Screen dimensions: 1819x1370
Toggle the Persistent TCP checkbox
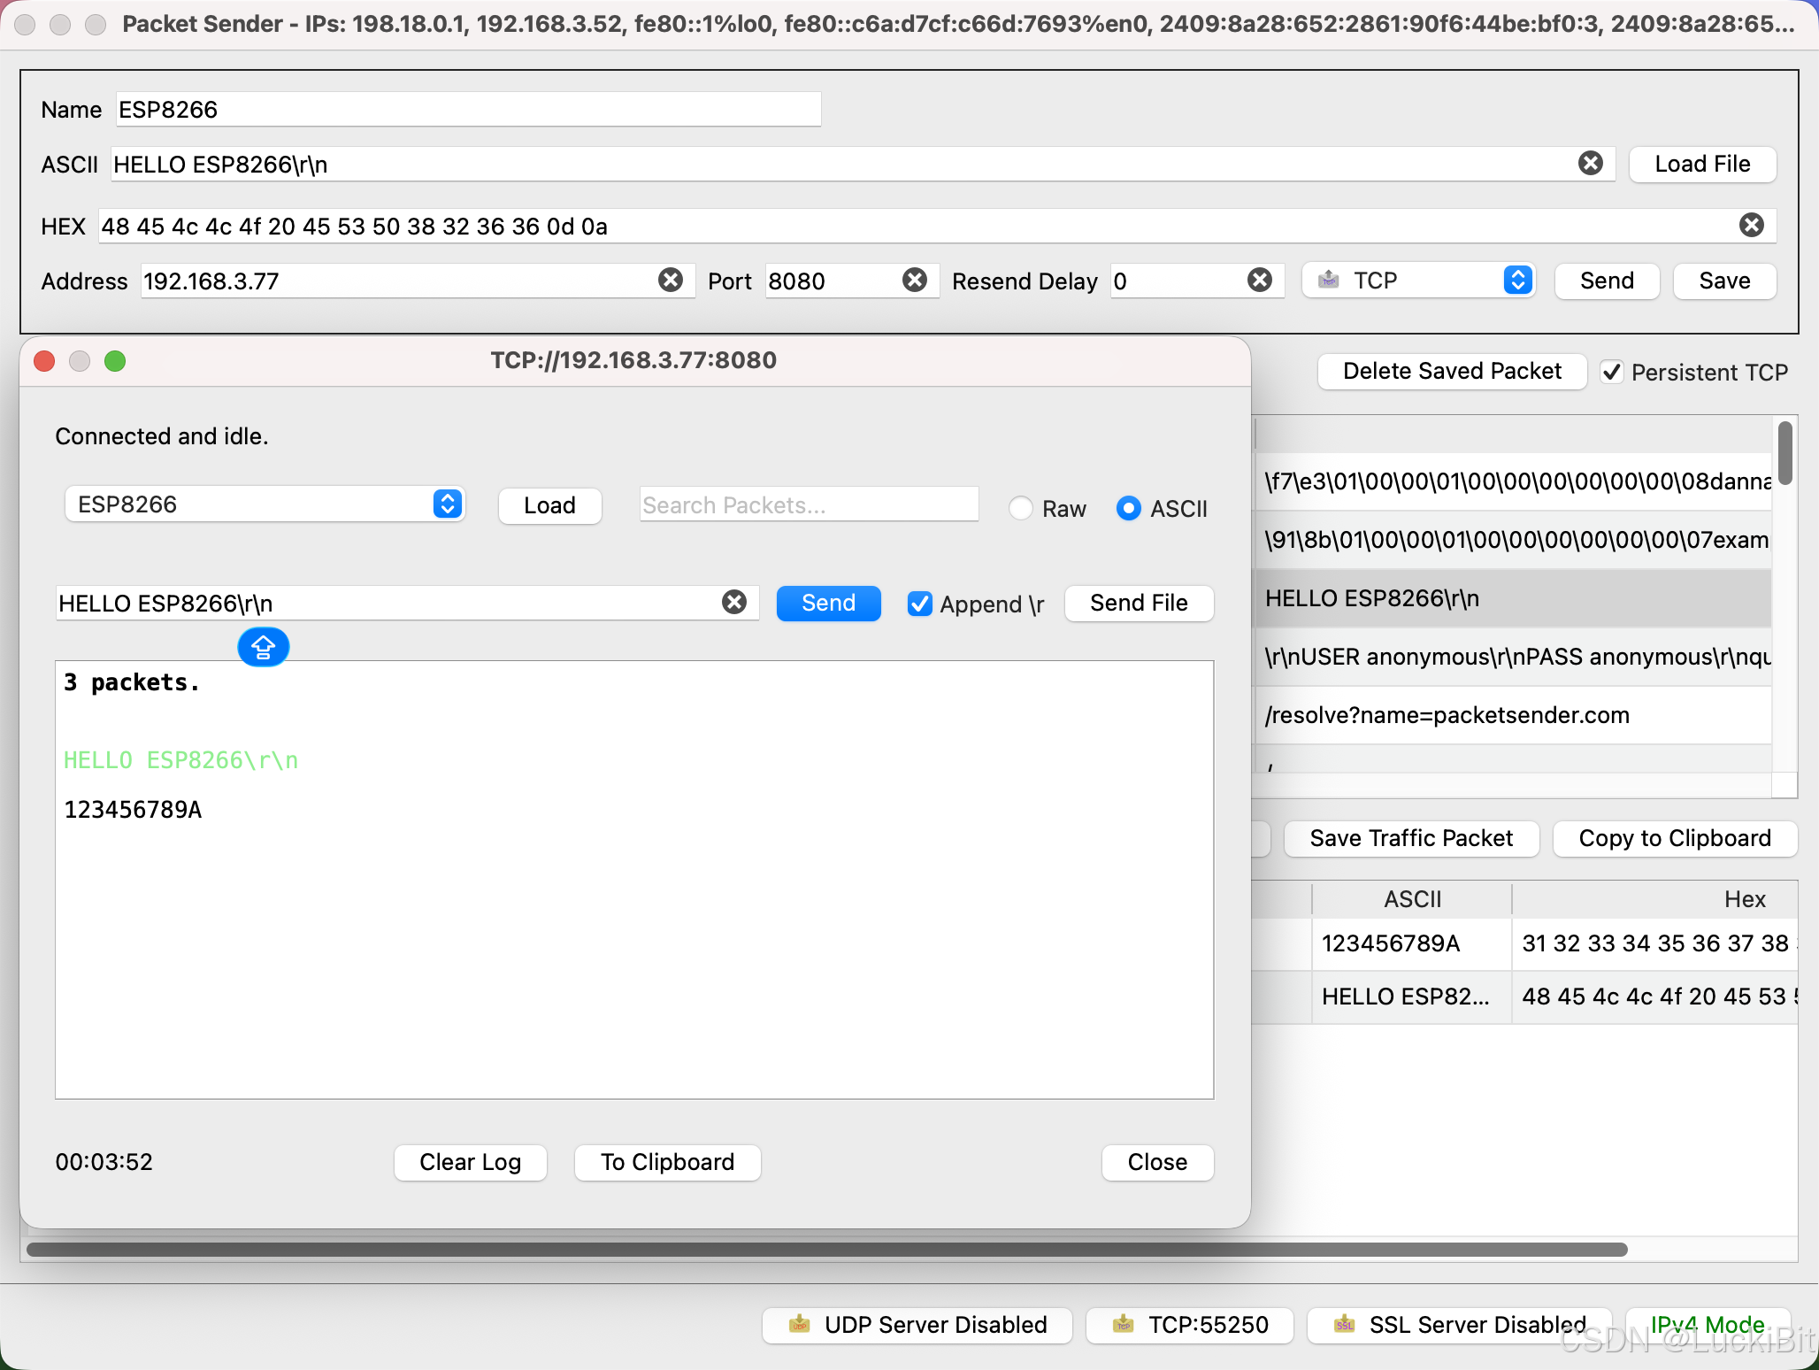[1611, 373]
